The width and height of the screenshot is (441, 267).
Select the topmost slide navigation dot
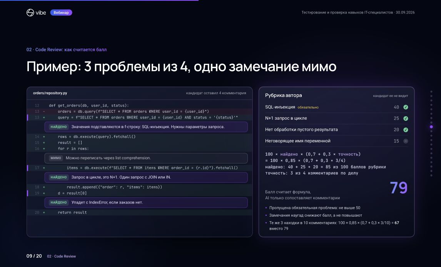tap(431, 91)
